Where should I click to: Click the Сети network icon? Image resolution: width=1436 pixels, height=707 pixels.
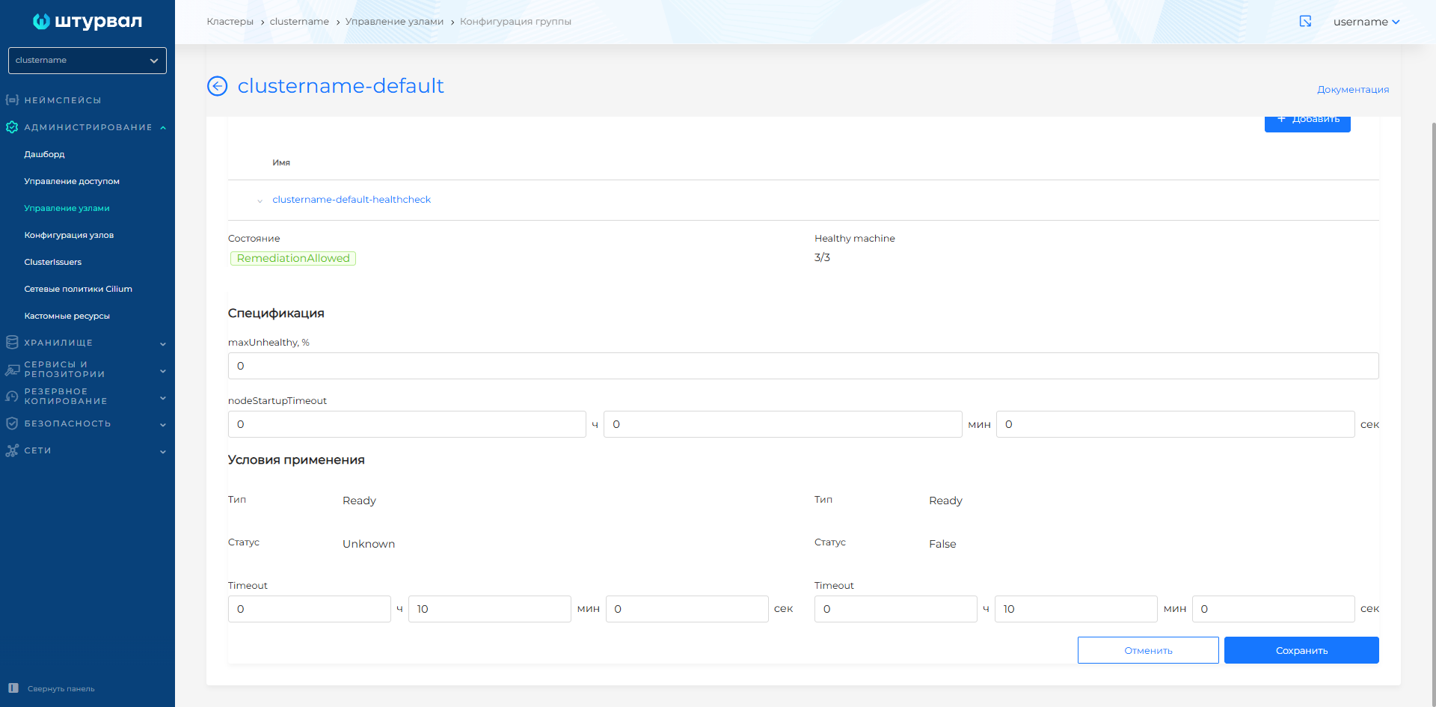12,450
